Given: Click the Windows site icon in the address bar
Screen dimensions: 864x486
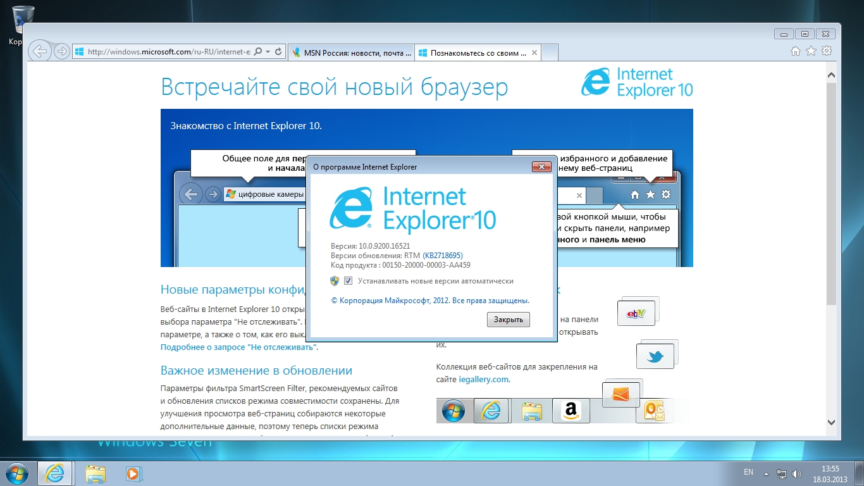Looking at the screenshot, I should click(79, 52).
